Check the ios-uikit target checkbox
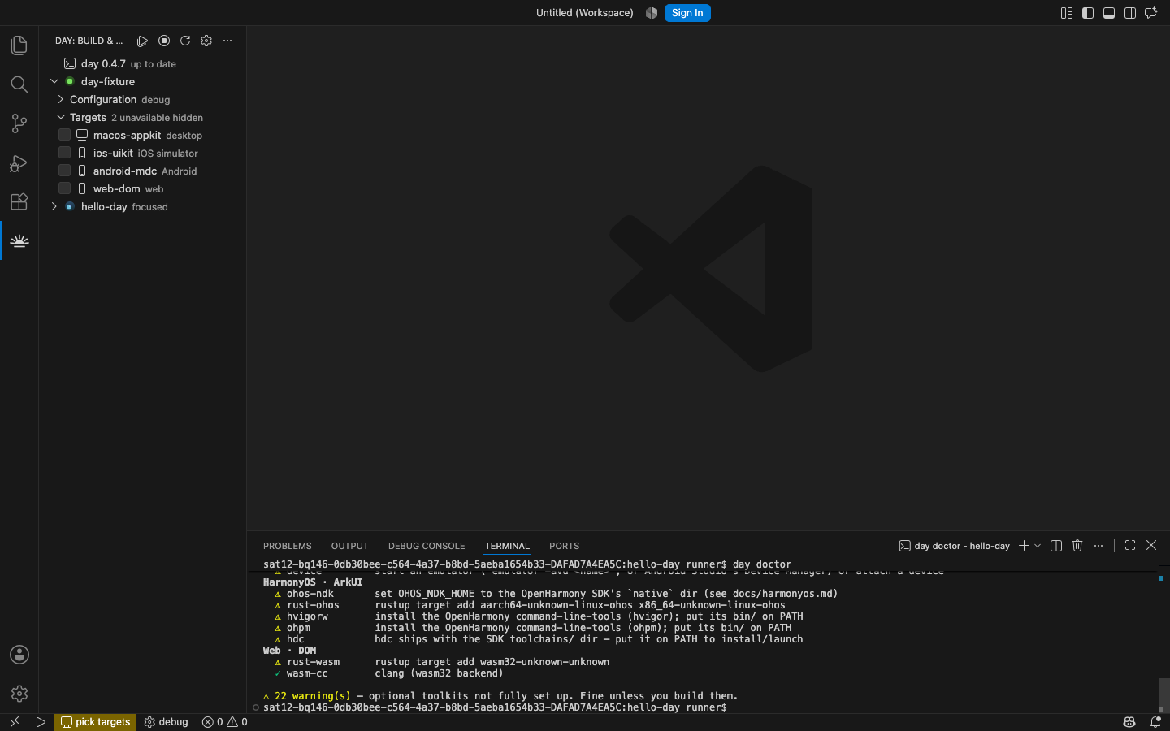The width and height of the screenshot is (1170, 731). (65, 153)
